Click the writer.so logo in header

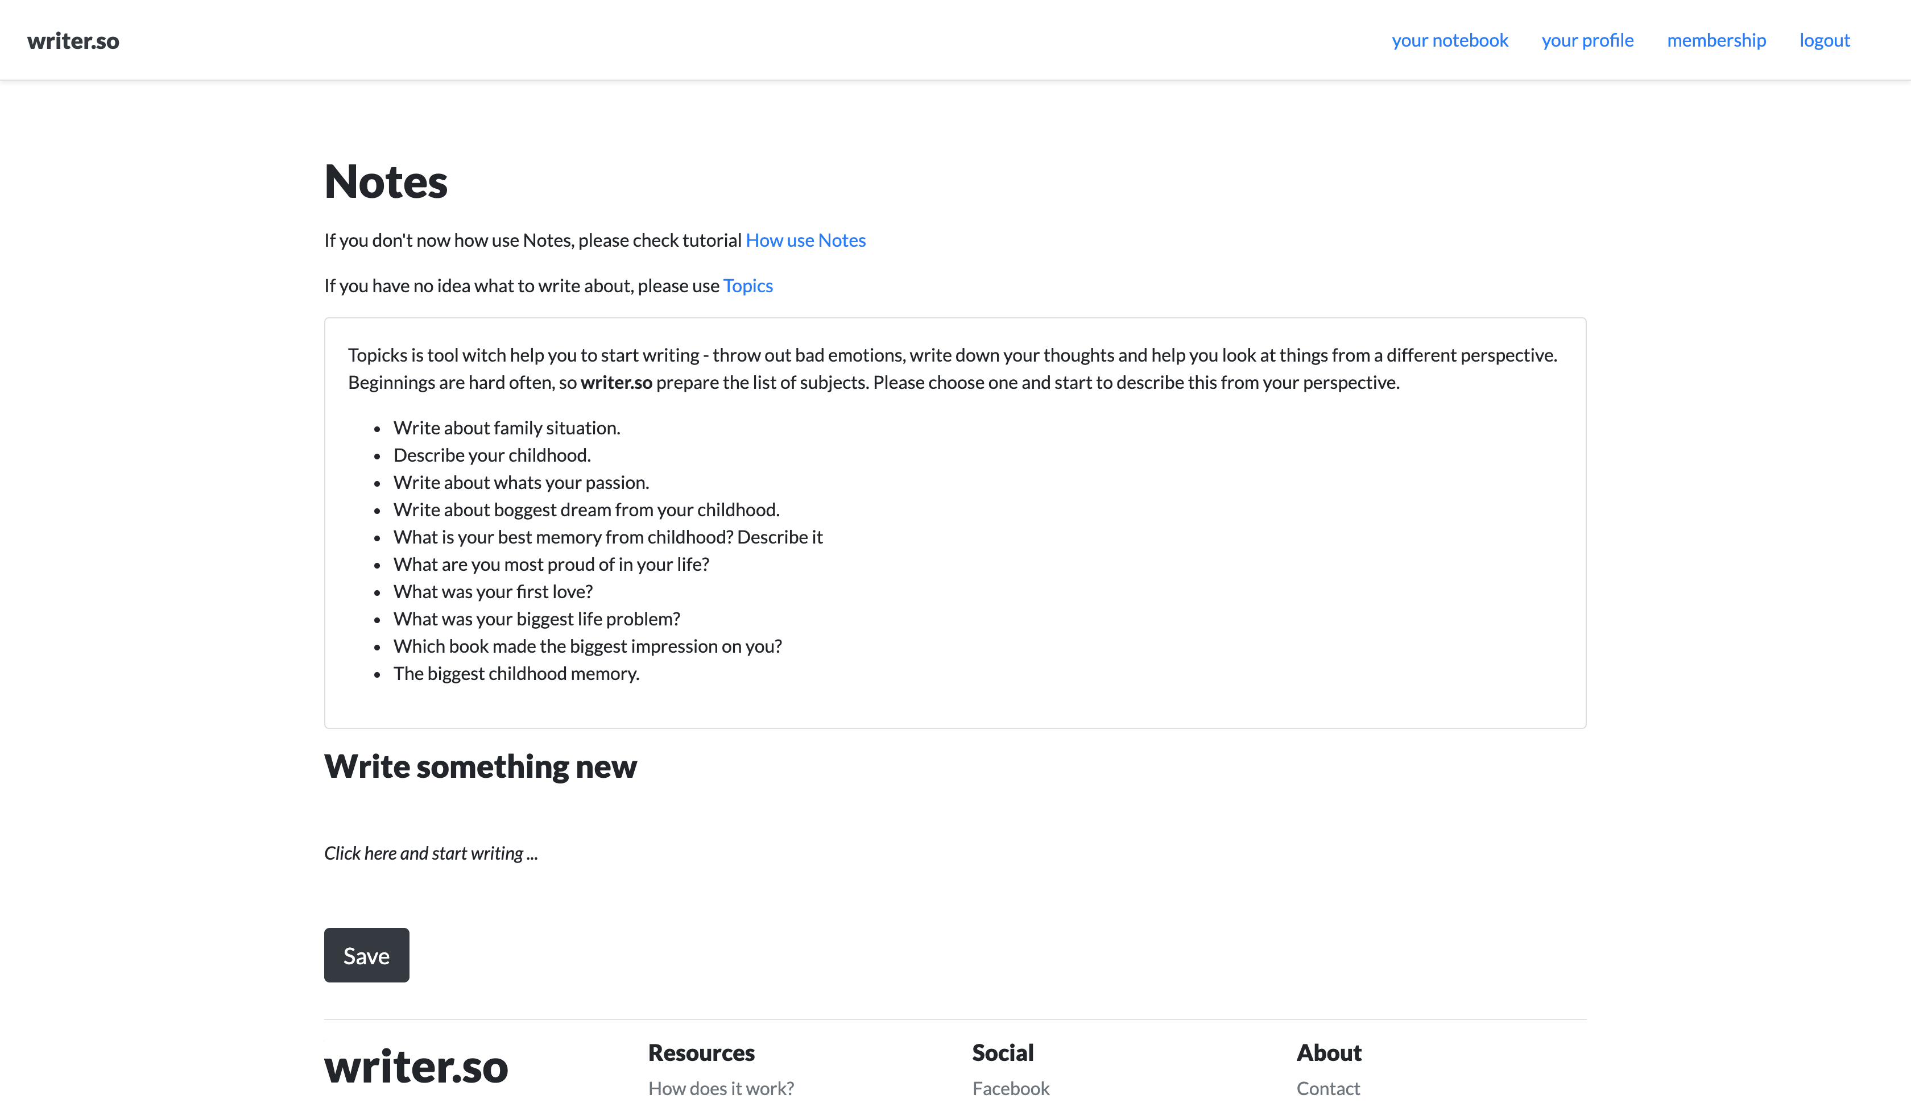point(73,41)
